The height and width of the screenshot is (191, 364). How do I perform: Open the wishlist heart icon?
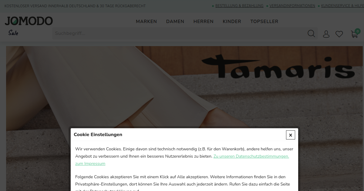[339, 34]
